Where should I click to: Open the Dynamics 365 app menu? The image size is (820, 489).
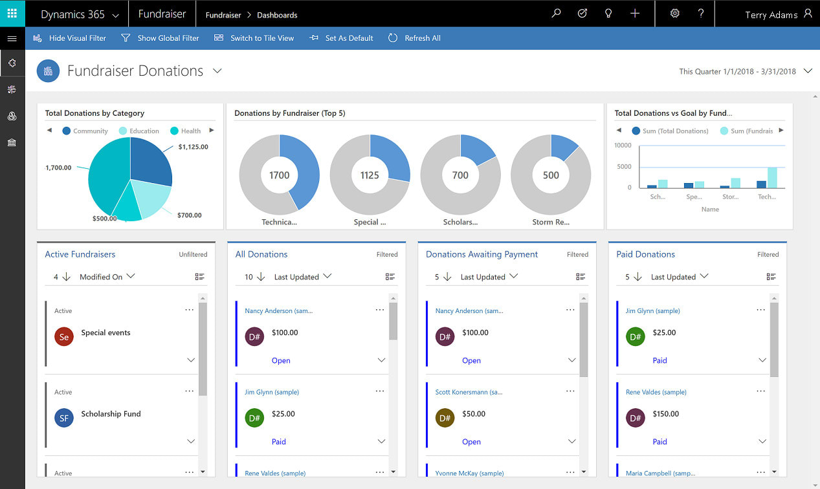tap(80, 14)
